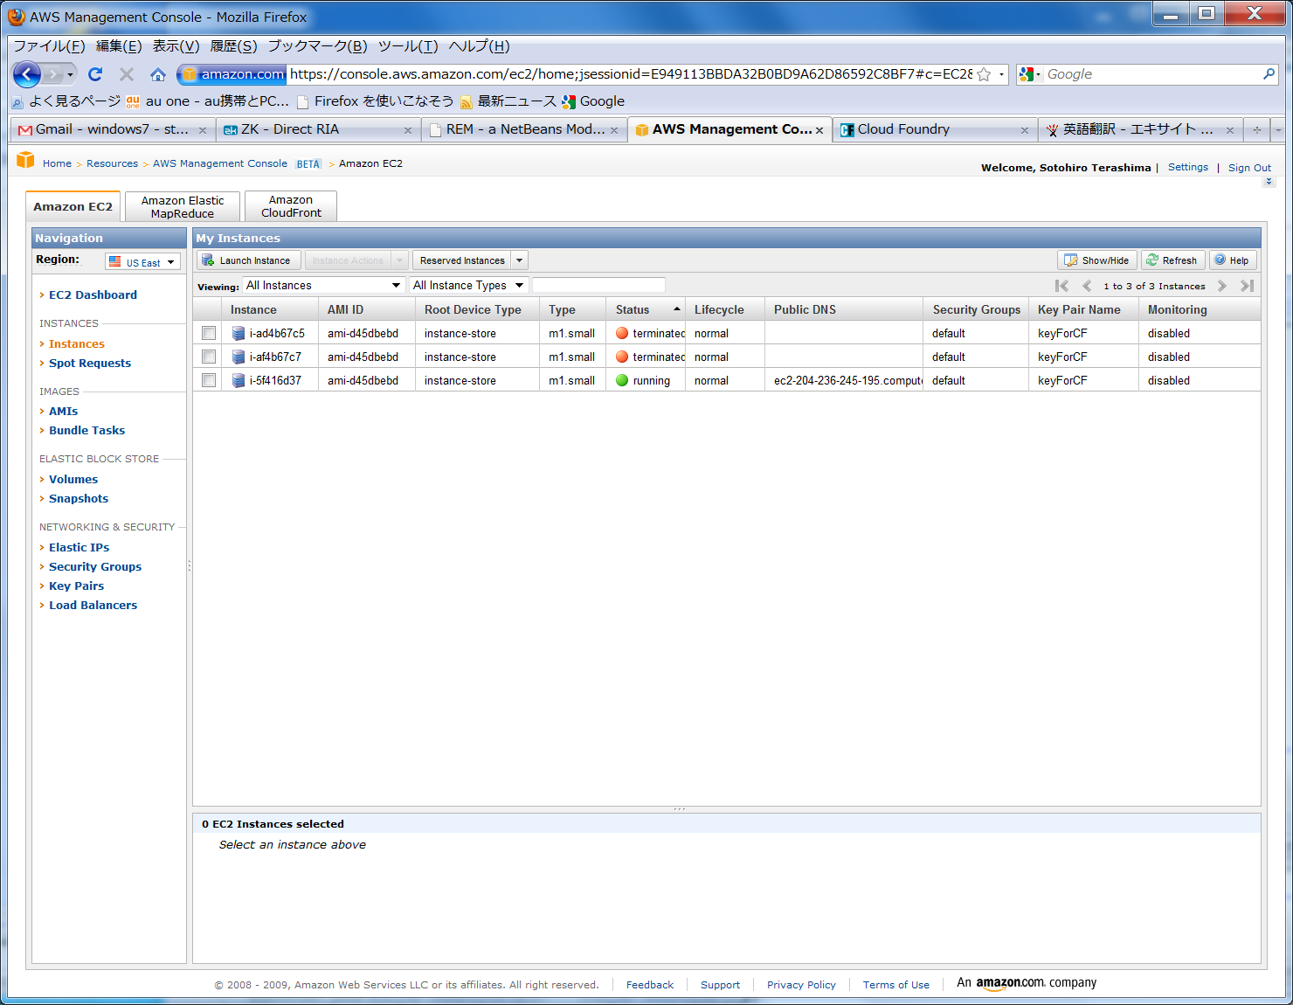Screen dimensions: 1293x1005
Task: Go to last page of instances icon
Action: [x=1247, y=286]
